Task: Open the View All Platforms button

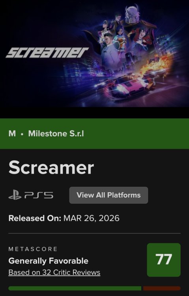Action: (109, 195)
